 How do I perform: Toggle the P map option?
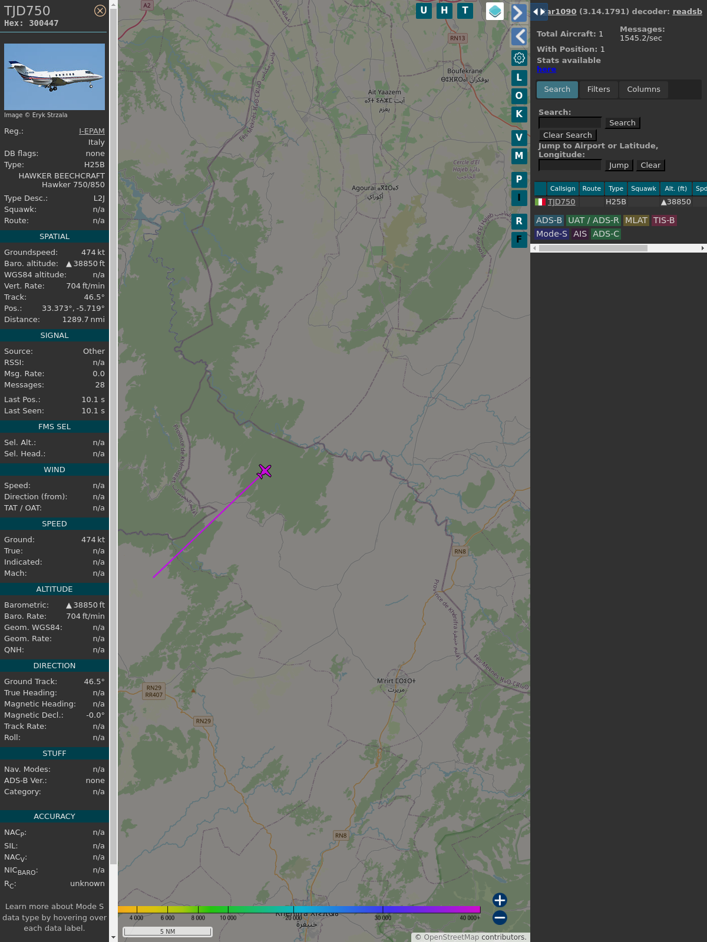pyautogui.click(x=519, y=180)
